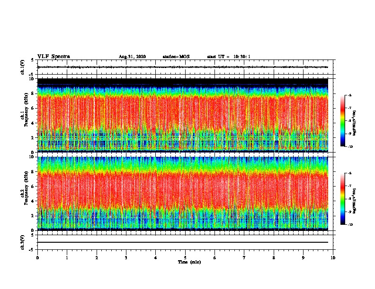Click time axis tick label "8"
The image size is (375, 289).
tap(274, 258)
